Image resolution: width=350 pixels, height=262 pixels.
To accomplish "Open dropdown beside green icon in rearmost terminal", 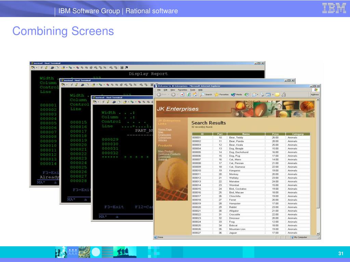I will click(x=74, y=68).
